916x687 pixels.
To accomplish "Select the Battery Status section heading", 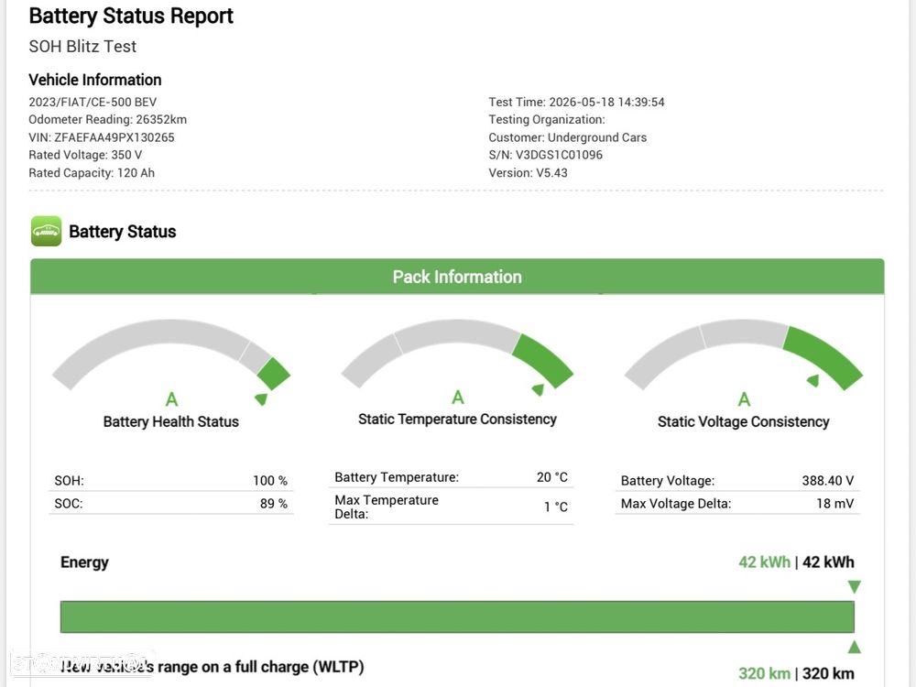I will click(x=122, y=232).
